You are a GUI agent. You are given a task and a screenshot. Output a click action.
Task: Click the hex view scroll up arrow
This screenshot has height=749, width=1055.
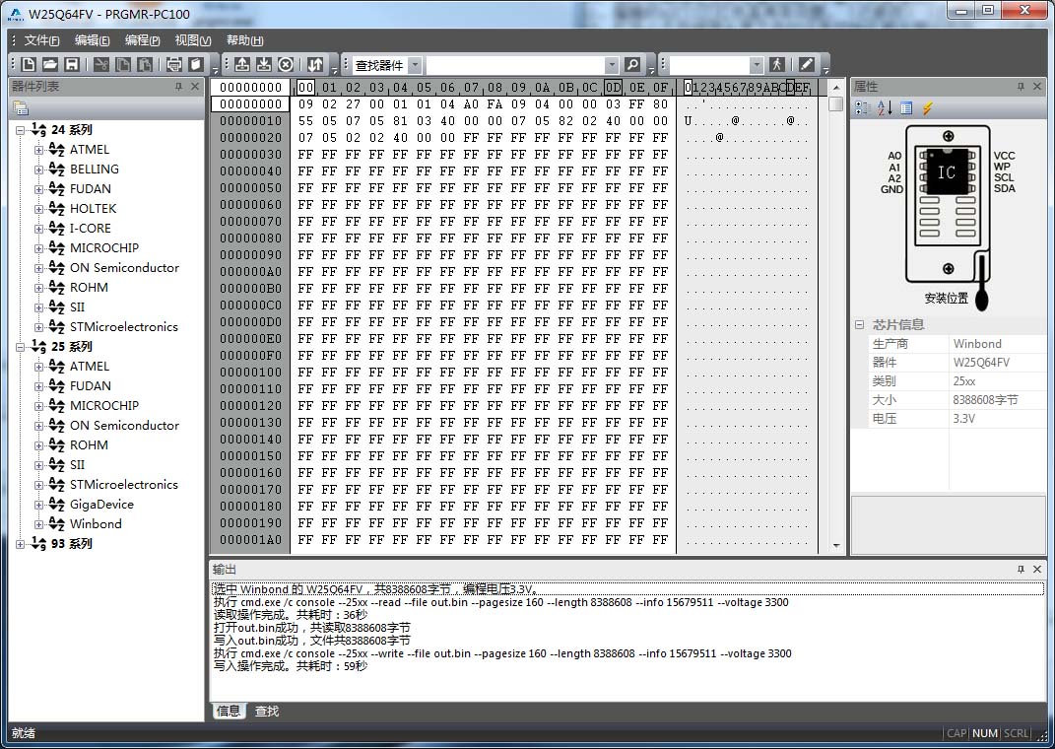click(836, 88)
